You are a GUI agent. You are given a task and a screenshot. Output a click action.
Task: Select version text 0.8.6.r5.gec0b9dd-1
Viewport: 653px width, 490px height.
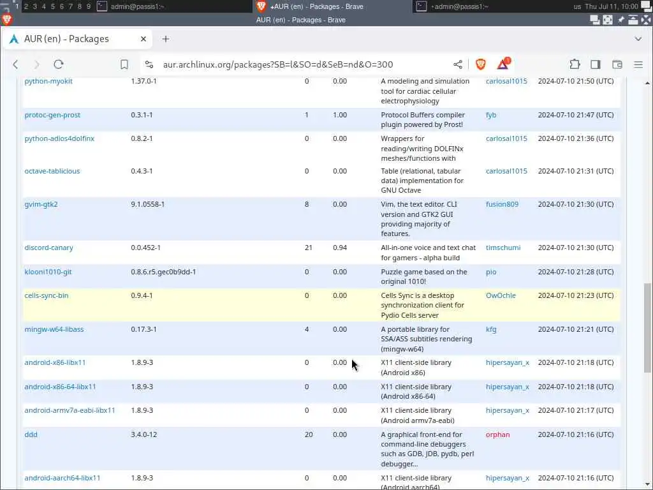coord(163,272)
